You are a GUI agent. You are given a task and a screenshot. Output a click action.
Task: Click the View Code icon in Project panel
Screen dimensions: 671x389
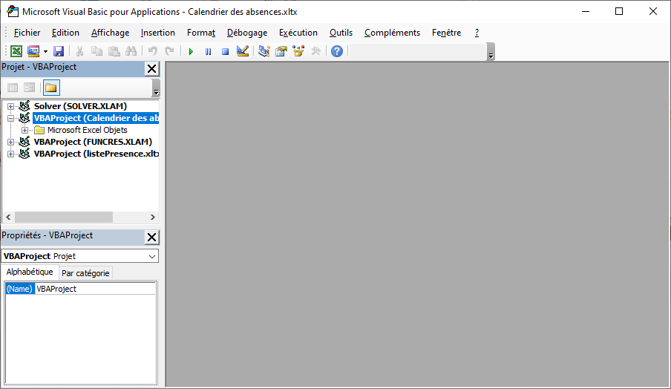[13, 88]
